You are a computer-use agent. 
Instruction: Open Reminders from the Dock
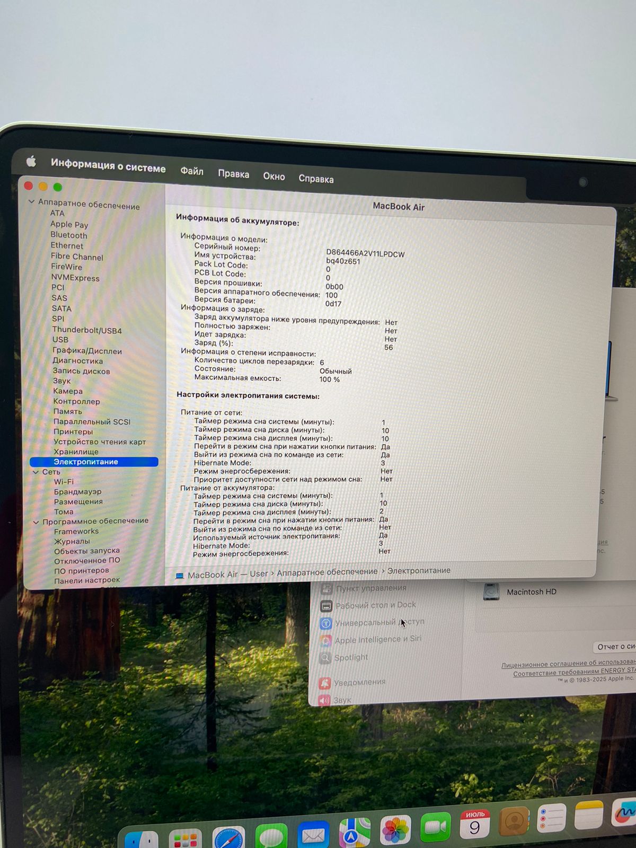tap(552, 818)
